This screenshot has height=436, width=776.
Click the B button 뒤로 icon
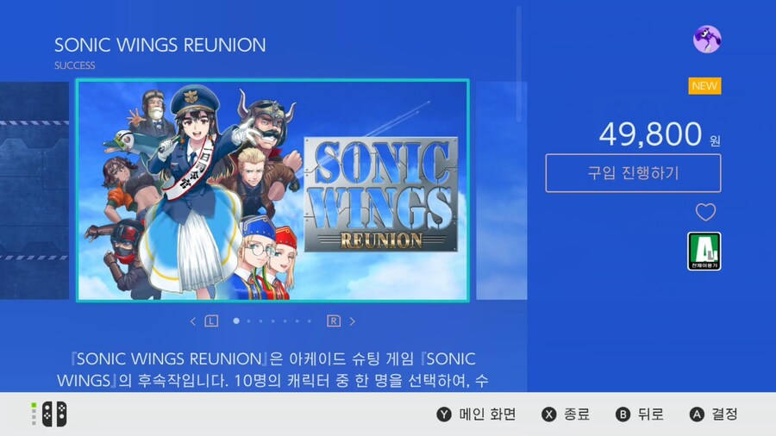(623, 414)
